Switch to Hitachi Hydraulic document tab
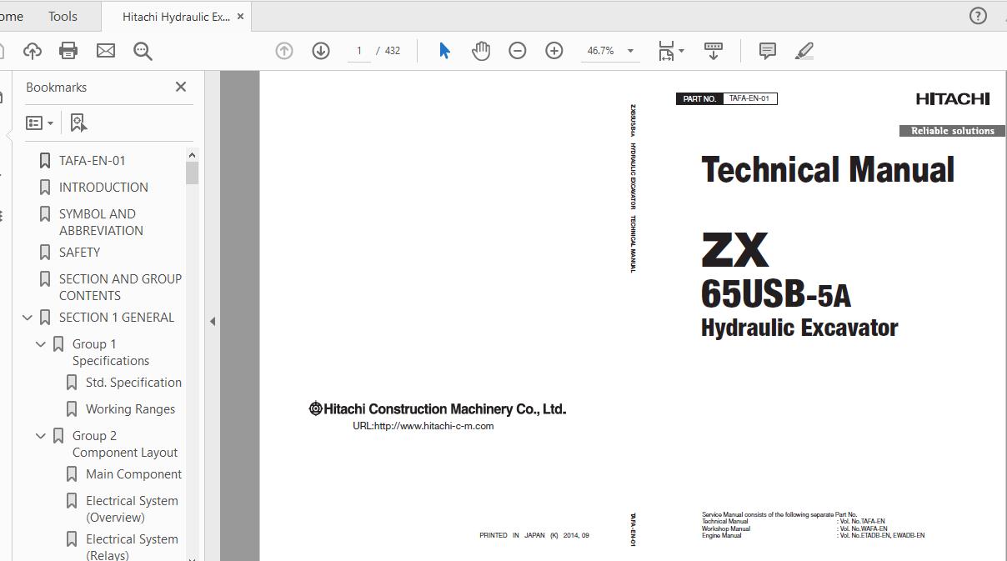This screenshot has width=1007, height=561. (175, 17)
